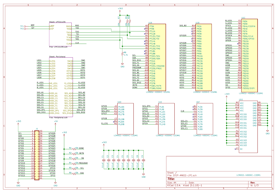Image resolution: width=278 pixels, height=195 pixels.
Task: Open the LPC11U35 hierarchical sheet
Action: coord(60,34)
